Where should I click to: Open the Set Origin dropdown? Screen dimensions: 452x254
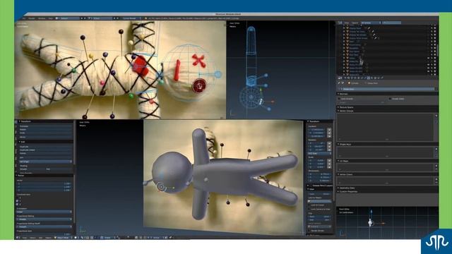tap(45, 162)
